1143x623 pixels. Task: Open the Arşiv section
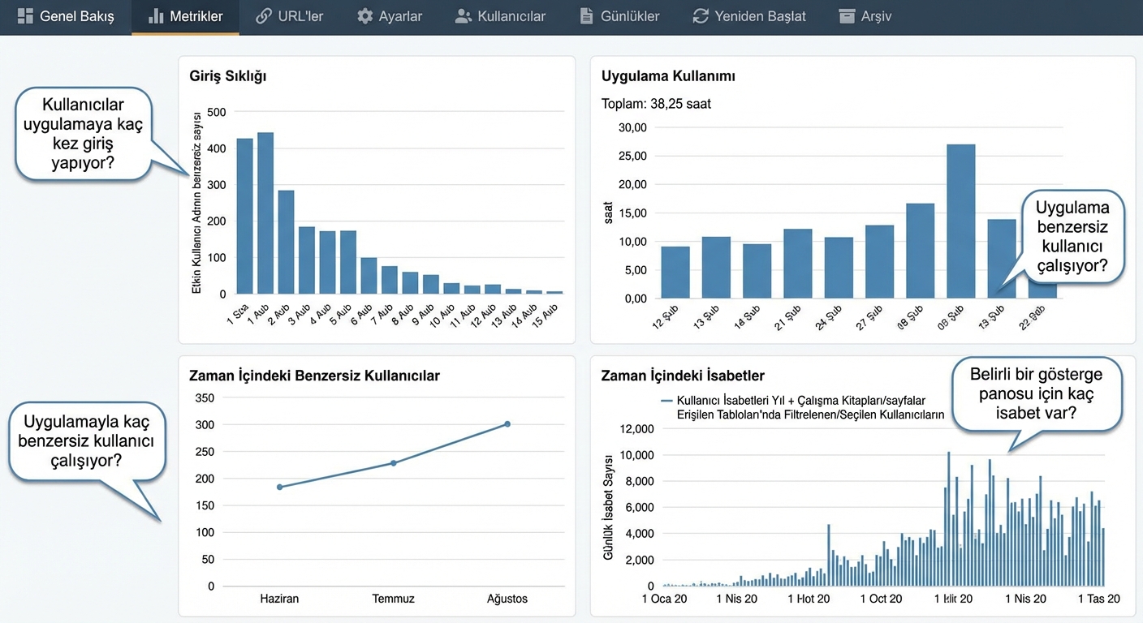pos(865,16)
